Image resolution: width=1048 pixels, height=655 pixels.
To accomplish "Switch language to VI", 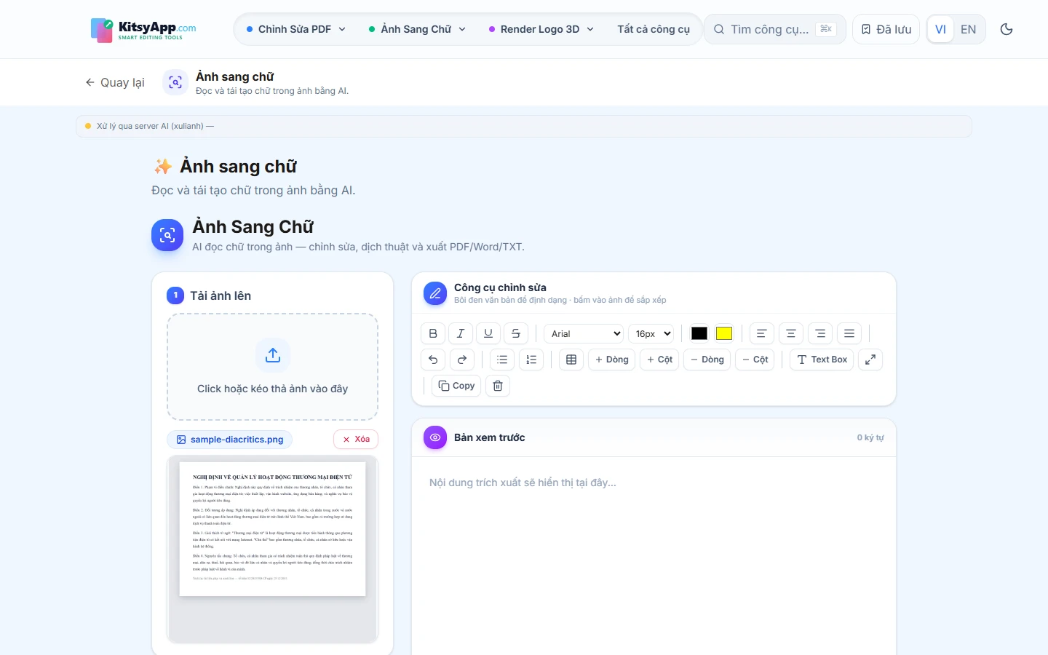I will (941, 29).
